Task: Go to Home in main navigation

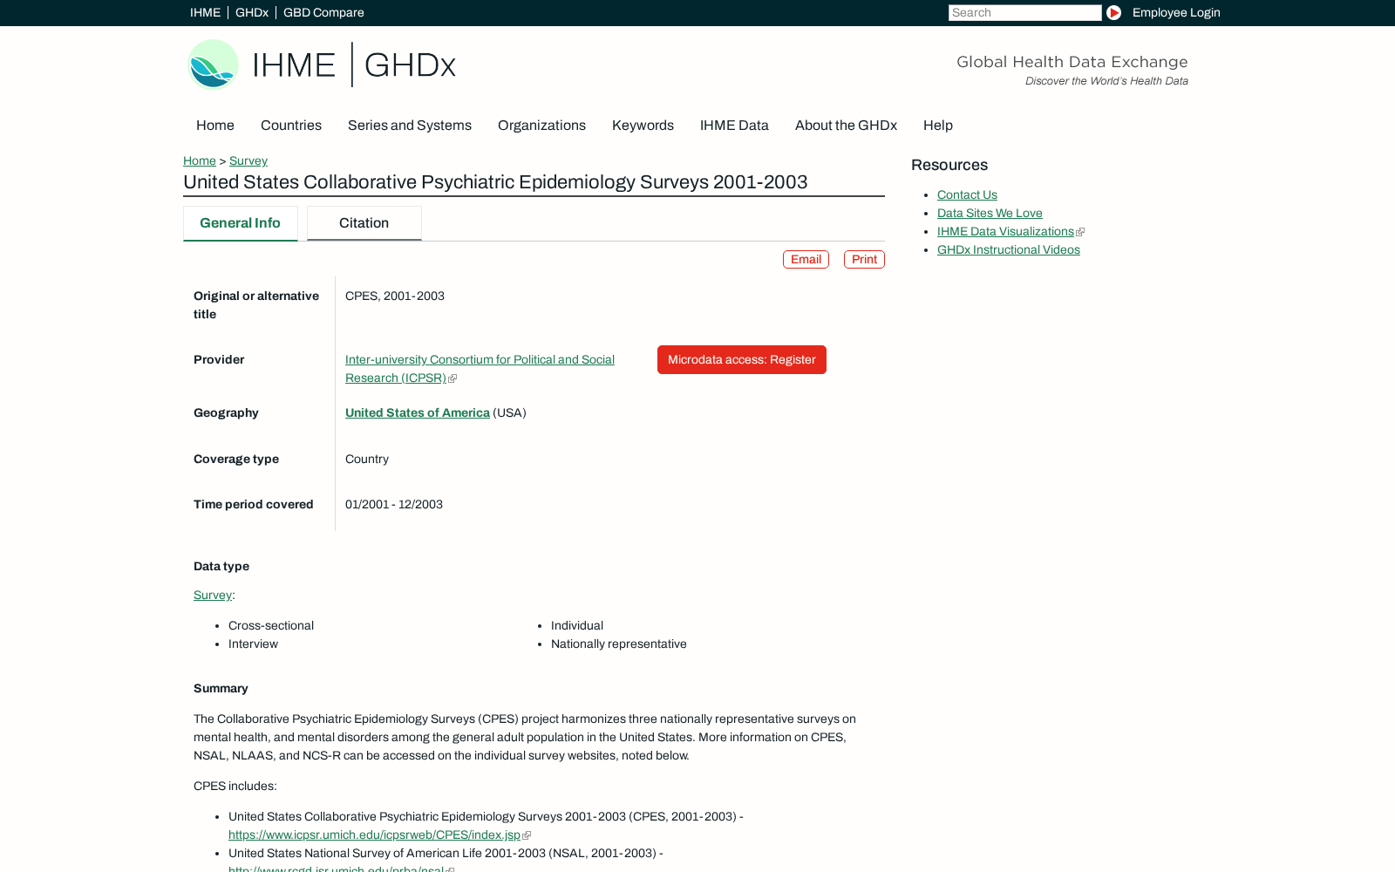Action: click(x=215, y=125)
